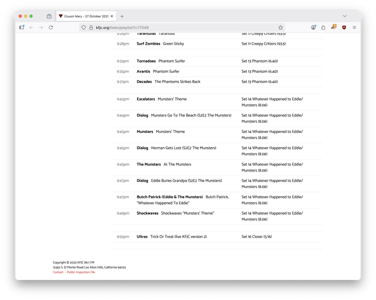Click the browser Back arrow
The height and width of the screenshot is (300, 376).
point(31,27)
